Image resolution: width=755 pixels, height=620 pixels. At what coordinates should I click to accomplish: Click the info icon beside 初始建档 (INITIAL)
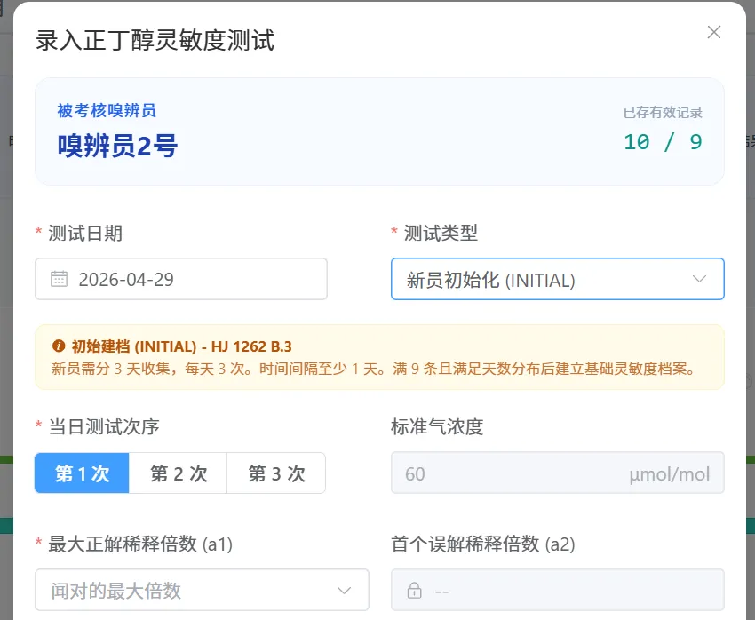point(59,346)
